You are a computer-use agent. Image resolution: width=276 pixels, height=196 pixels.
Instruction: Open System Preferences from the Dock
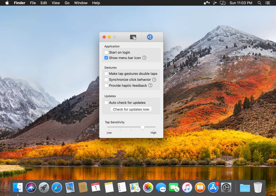(226, 187)
